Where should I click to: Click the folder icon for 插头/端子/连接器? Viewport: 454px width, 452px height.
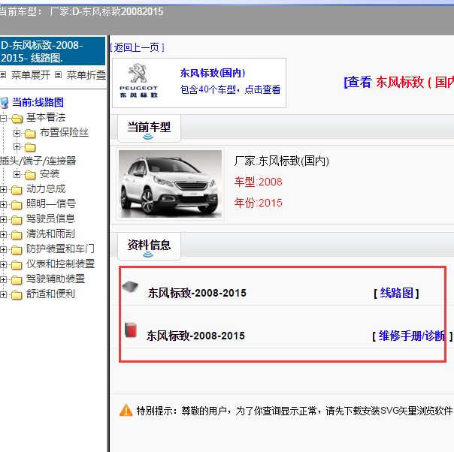[x=30, y=147]
